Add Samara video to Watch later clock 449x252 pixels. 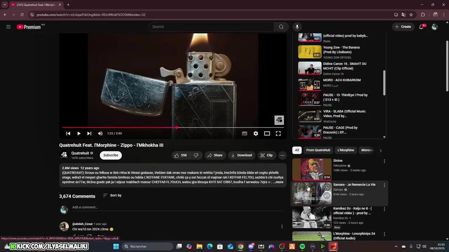(327, 187)
